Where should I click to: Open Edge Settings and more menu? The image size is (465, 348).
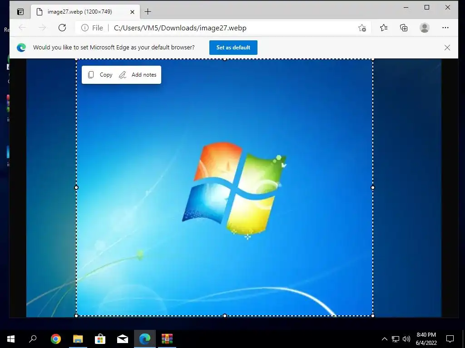point(445,28)
